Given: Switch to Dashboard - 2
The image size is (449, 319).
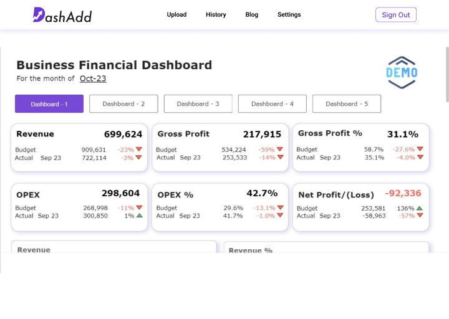Looking at the screenshot, I should click(x=123, y=104).
